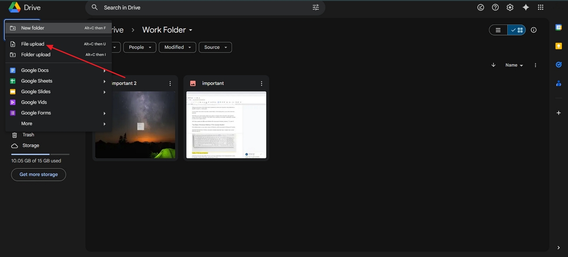Select File upload from the New menu
The width and height of the screenshot is (568, 257).
pyautogui.click(x=33, y=44)
